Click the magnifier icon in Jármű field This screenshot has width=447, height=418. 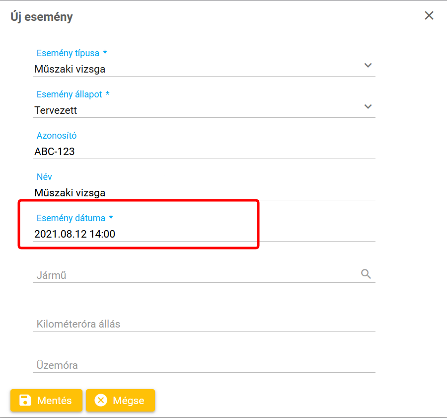[366, 274]
